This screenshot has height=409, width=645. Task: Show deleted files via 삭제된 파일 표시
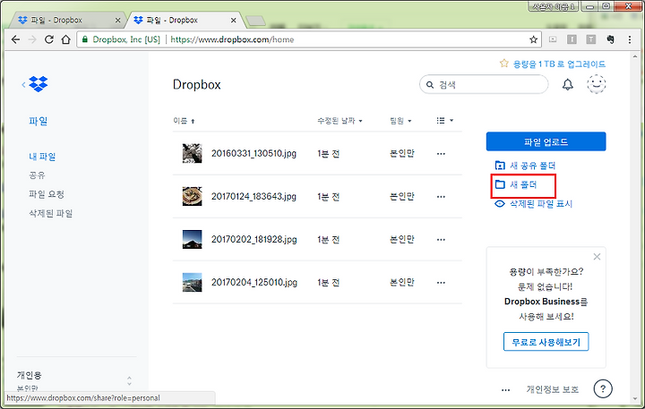coord(534,204)
